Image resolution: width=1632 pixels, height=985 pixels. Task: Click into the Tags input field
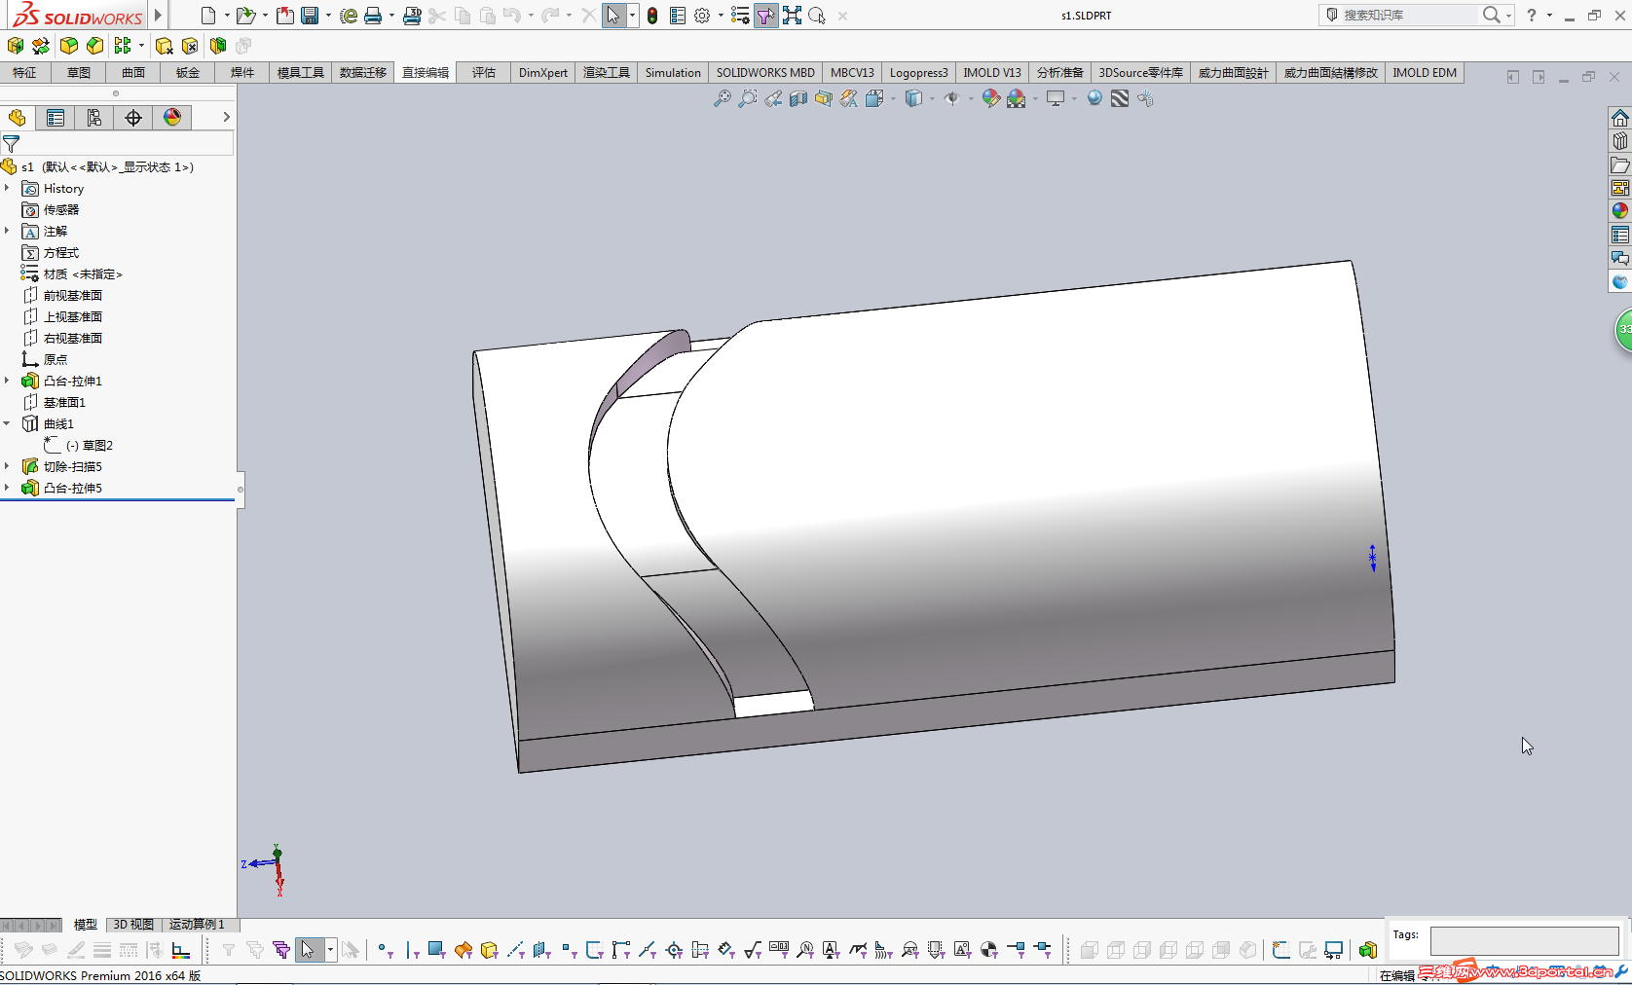coord(1523,941)
